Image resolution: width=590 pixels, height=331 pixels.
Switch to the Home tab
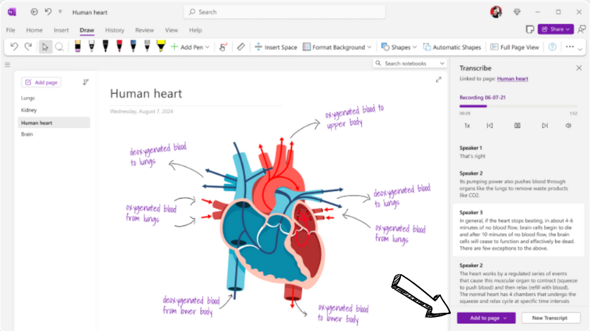pos(34,30)
